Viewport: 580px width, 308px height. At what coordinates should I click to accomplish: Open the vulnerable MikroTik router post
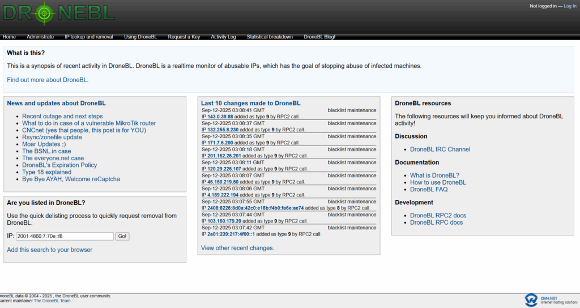(89, 123)
